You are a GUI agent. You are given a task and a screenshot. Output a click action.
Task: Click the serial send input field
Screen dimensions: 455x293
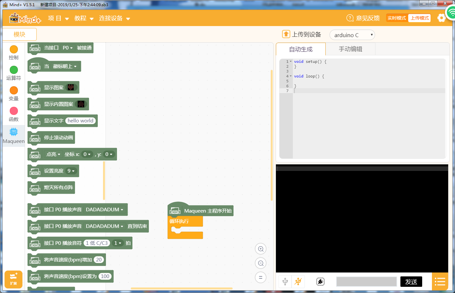point(367,282)
